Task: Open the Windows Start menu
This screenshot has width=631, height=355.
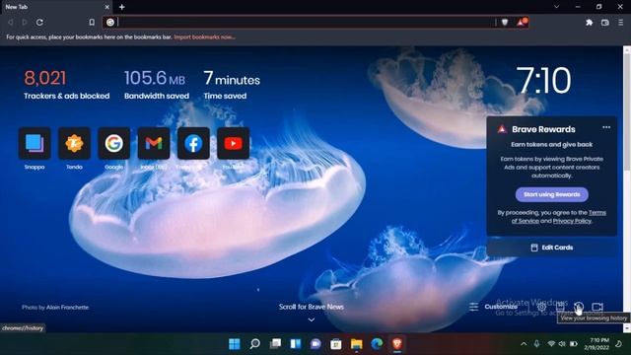Action: 235,344
